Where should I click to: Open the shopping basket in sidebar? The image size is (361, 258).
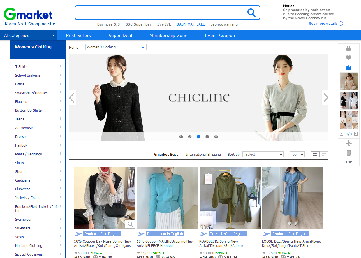coord(348,48)
